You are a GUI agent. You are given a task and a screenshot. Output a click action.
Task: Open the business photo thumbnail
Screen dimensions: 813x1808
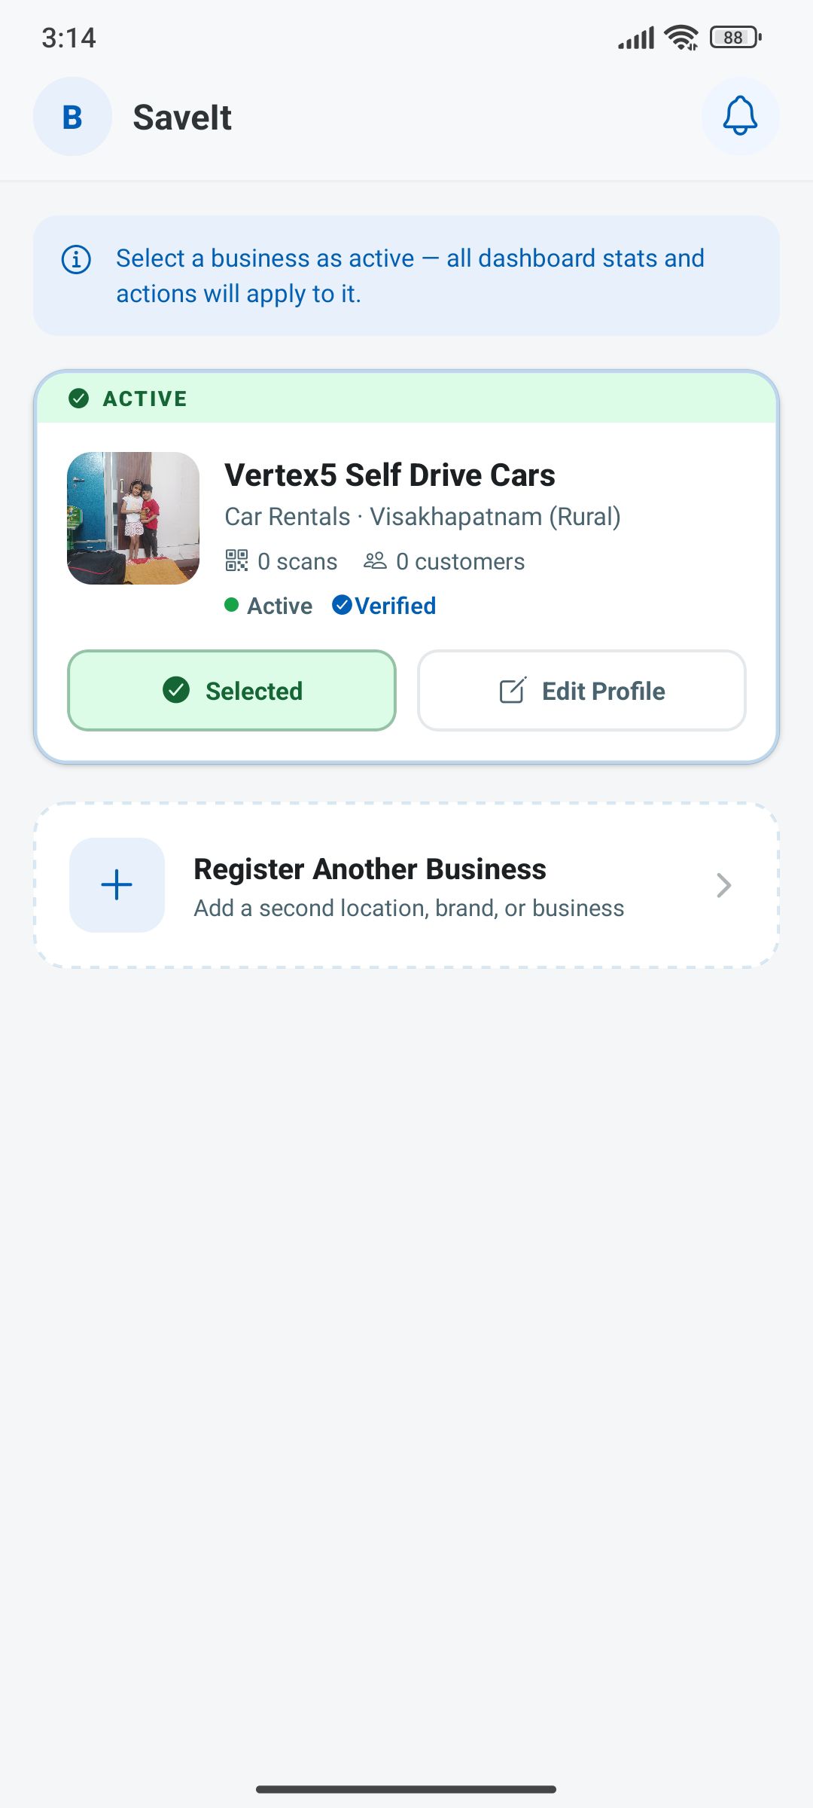point(133,518)
